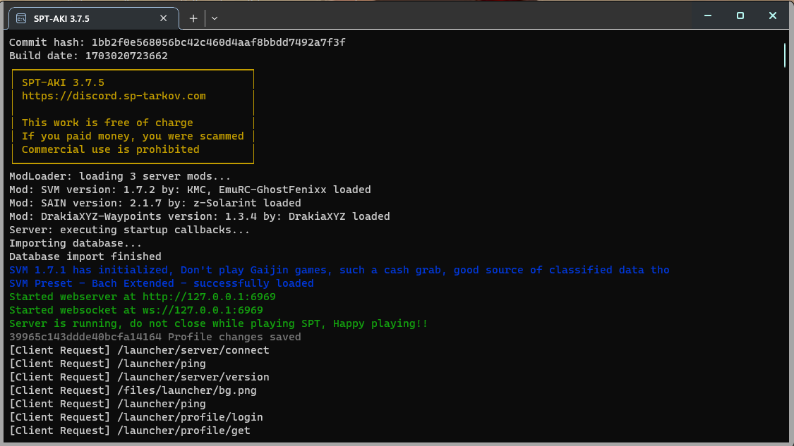Click the /launcher/profile/get request line
The height and width of the screenshot is (446, 794).
(130, 430)
